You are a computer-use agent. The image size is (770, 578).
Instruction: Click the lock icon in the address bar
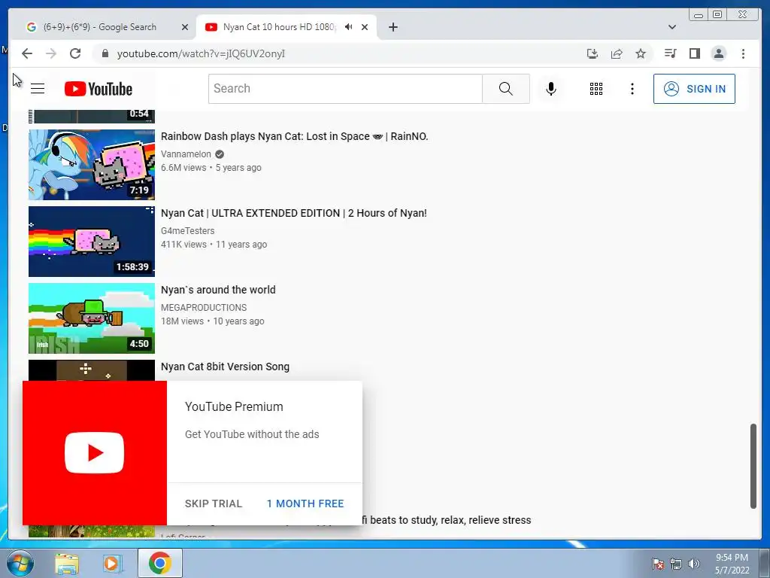pos(105,53)
